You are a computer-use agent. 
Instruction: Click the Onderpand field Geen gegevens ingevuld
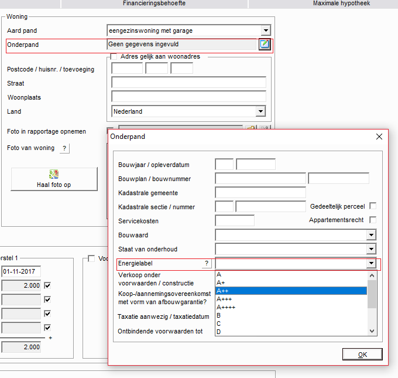[x=182, y=44]
